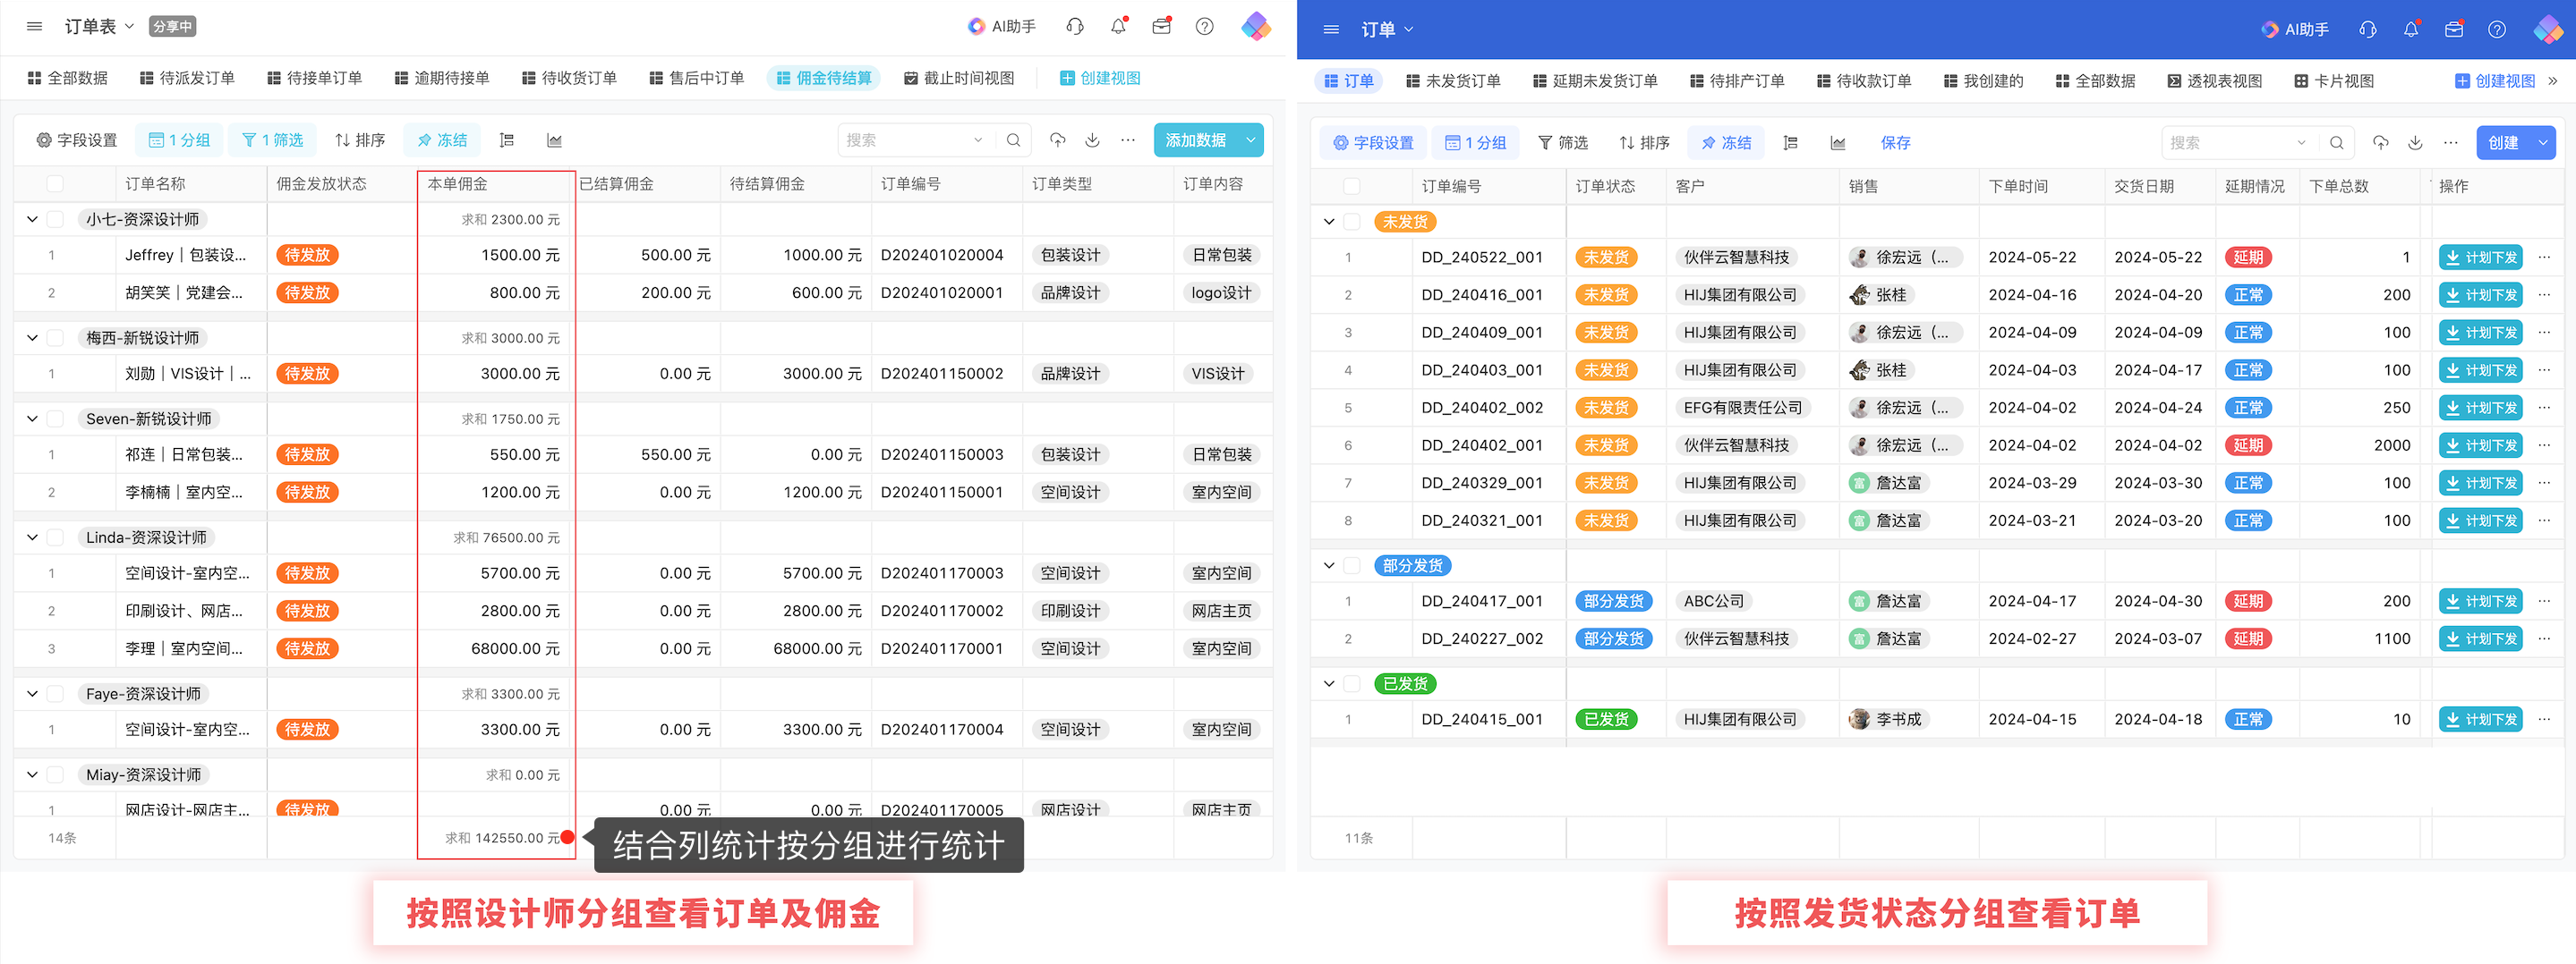The height and width of the screenshot is (964, 2576).
Task: Click help question icon in 订单表 window
Action: click(x=1205, y=27)
